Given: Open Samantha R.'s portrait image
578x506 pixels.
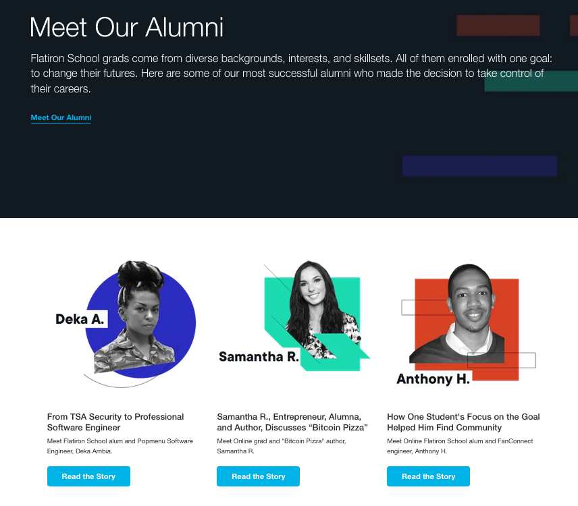Looking at the screenshot, I should [312, 310].
